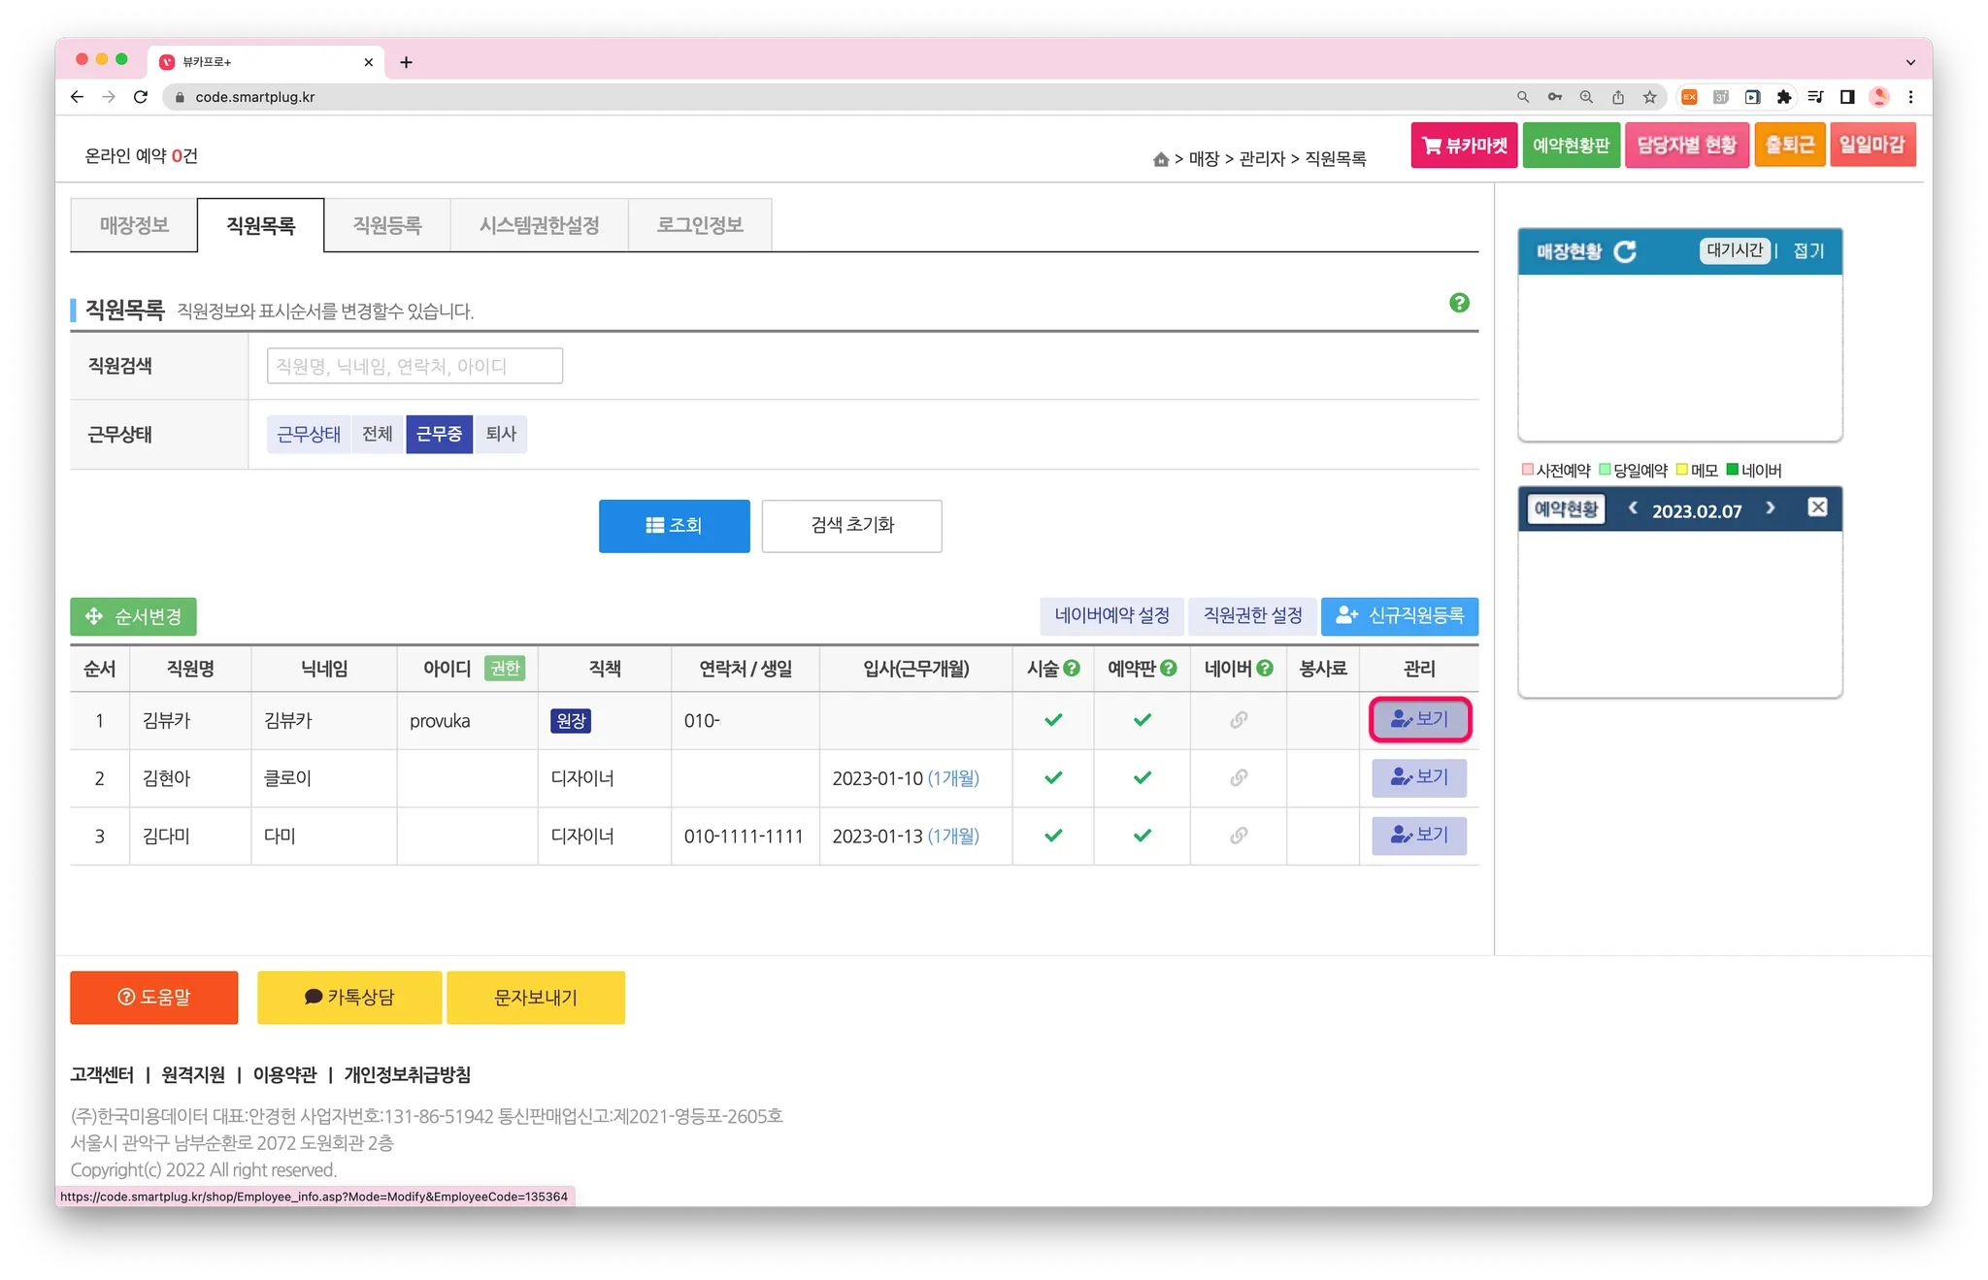
Task: Close the 예약현황 panel with X icon
Action: coord(1818,508)
